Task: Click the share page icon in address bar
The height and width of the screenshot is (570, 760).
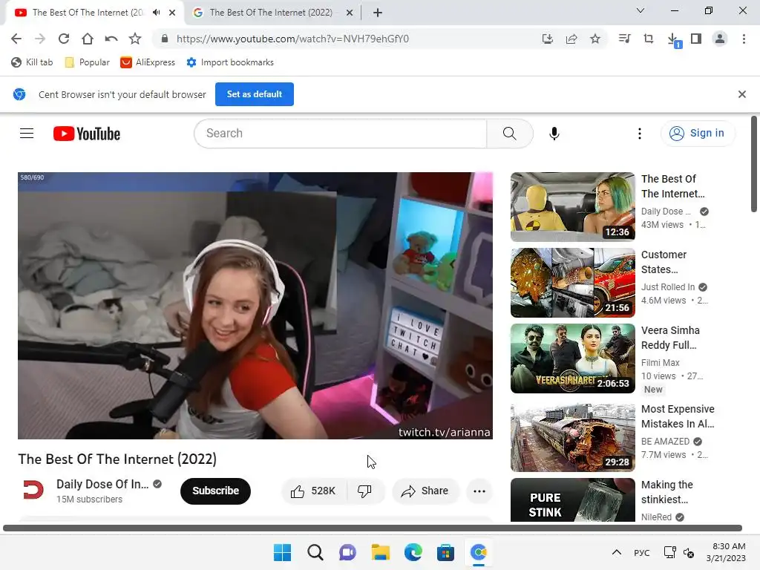Action: coord(571,39)
